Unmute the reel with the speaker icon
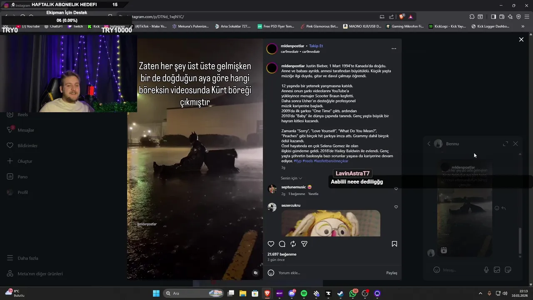 click(256, 273)
